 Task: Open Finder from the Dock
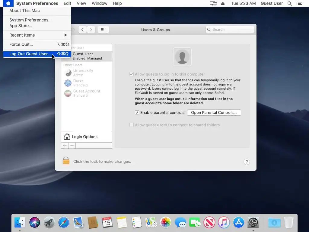coord(20,222)
